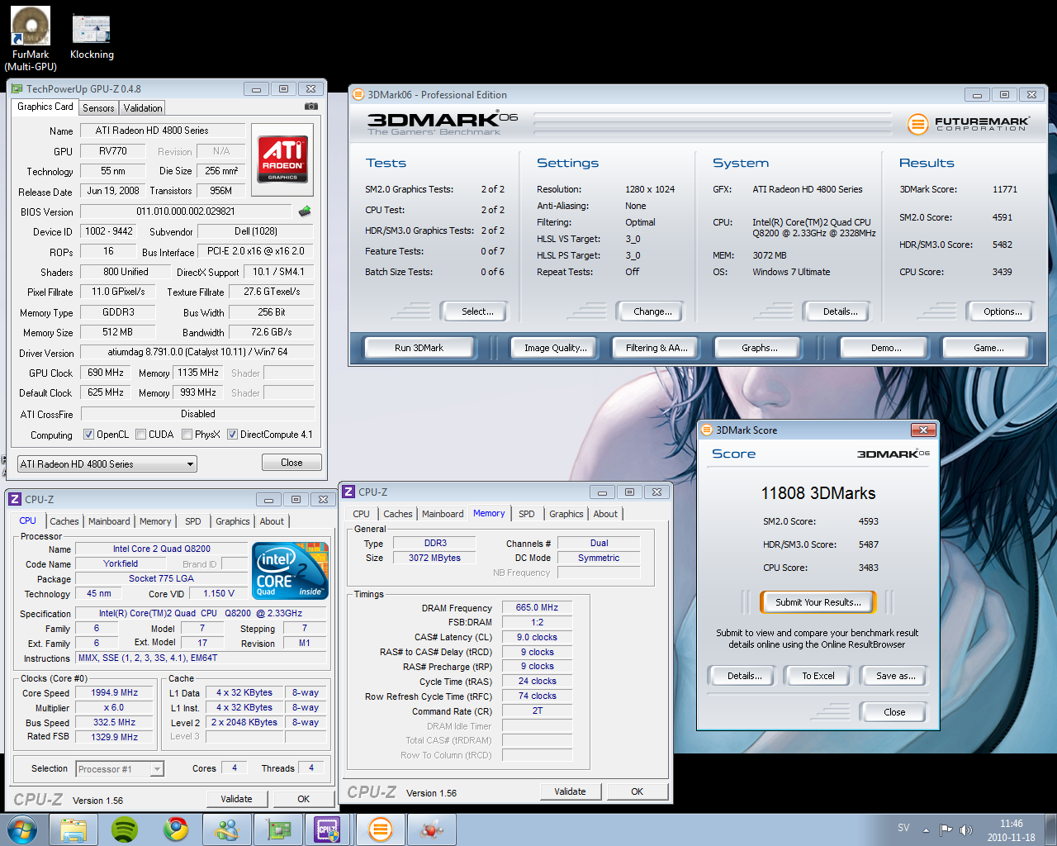Toggle the OpenCL checkbox in GPU-Z

(88, 435)
